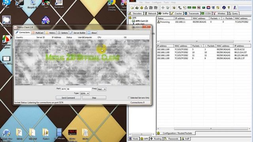The width and height of the screenshot is (253, 142).
Task: Click the Status column header in Cain
Action: 165,19
